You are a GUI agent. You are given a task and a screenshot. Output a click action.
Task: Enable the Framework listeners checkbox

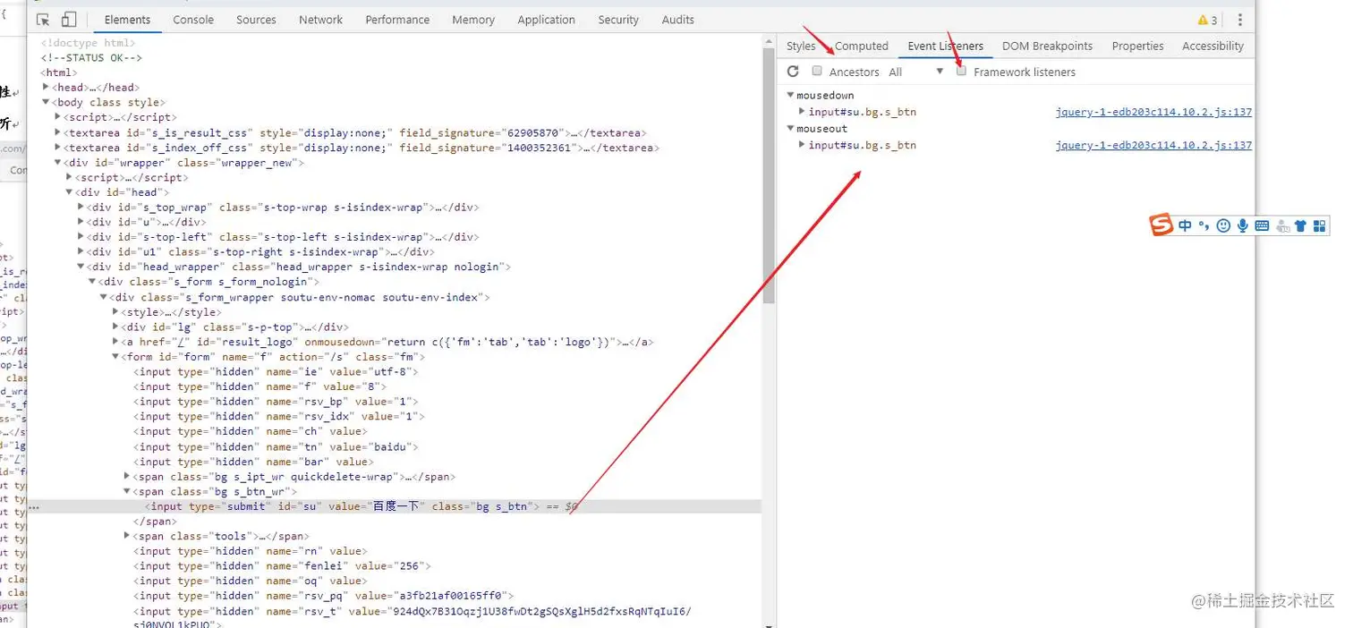point(961,71)
